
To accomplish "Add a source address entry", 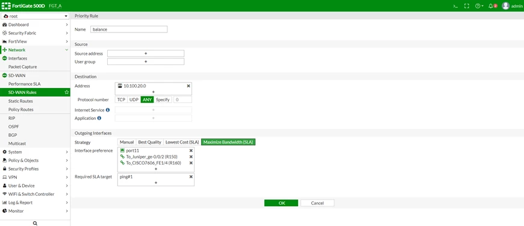I will [146, 54].
